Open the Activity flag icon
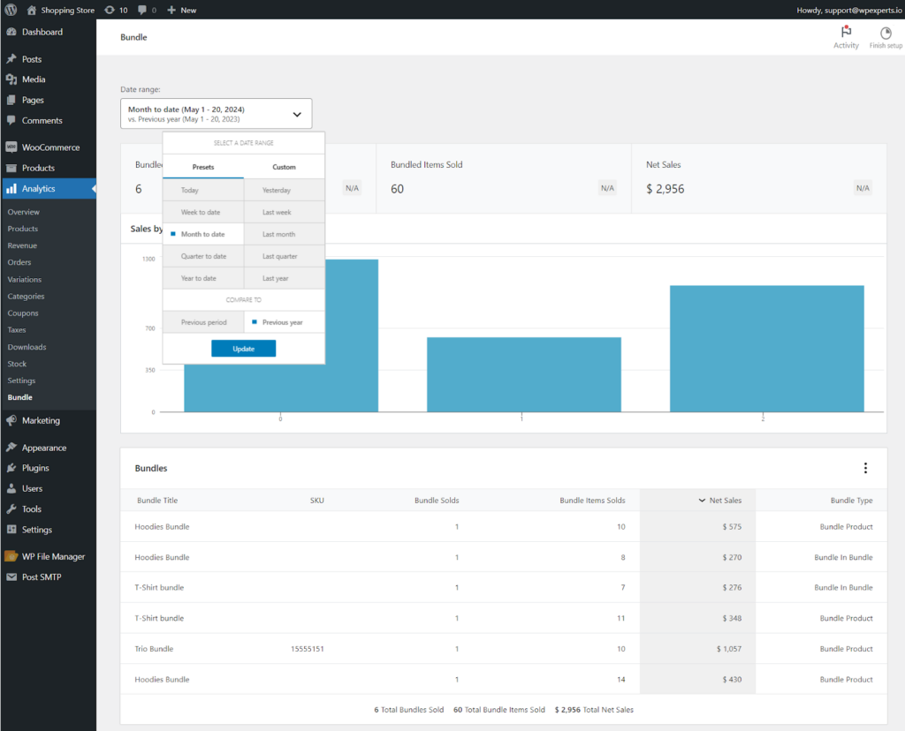This screenshot has width=905, height=731. click(846, 33)
